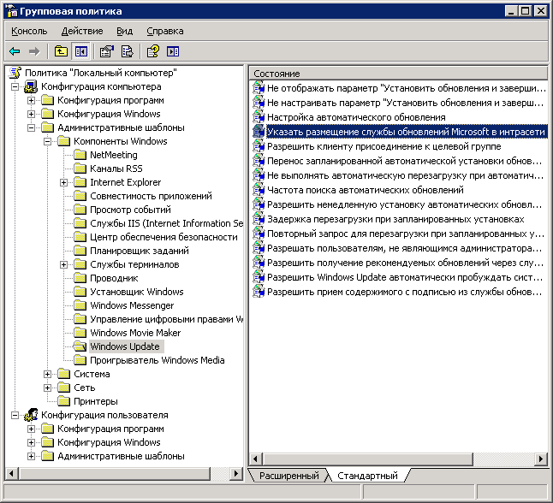Select 'Не выполнять автоматическую перезагрузку' policy

click(405, 175)
